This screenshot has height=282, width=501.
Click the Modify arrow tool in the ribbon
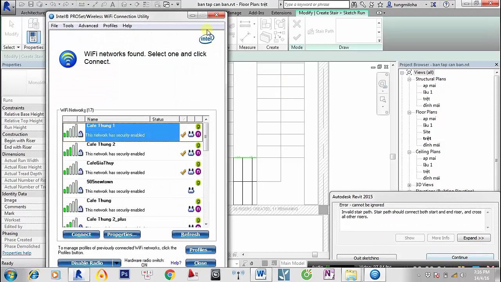11,25
